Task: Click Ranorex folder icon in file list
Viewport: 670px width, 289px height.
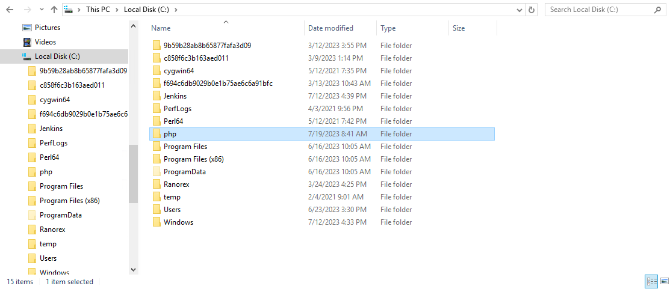Action: coord(157,184)
